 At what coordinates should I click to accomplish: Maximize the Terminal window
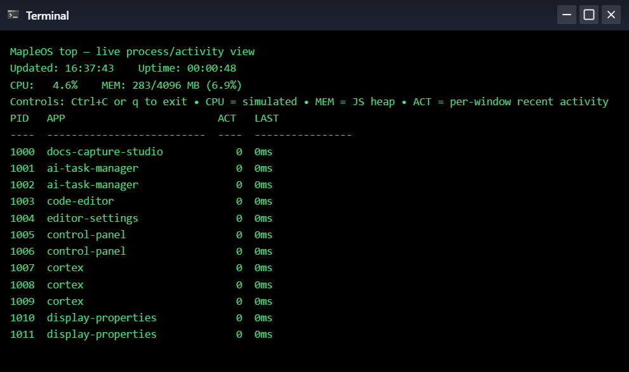[x=588, y=15]
